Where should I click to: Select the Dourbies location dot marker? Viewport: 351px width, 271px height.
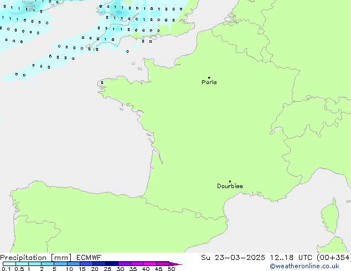click(x=230, y=181)
